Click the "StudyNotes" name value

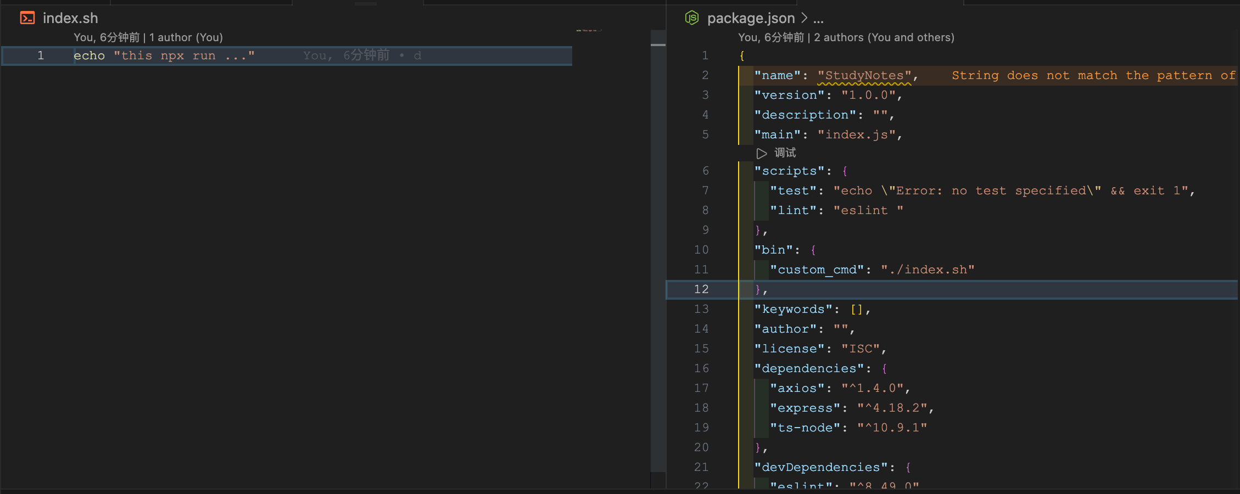pyautogui.click(x=864, y=75)
